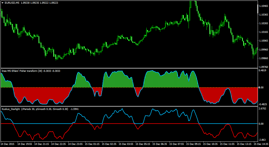Select the 15 Dec 14:35 time label
The width and height of the screenshot is (269, 147).
coord(261,144)
